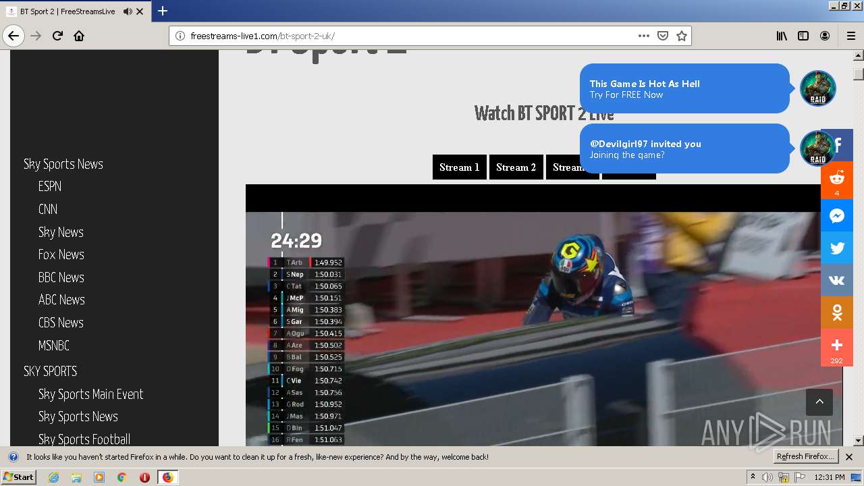
Task: Open the SKY SPORTS category link
Action: (x=51, y=371)
